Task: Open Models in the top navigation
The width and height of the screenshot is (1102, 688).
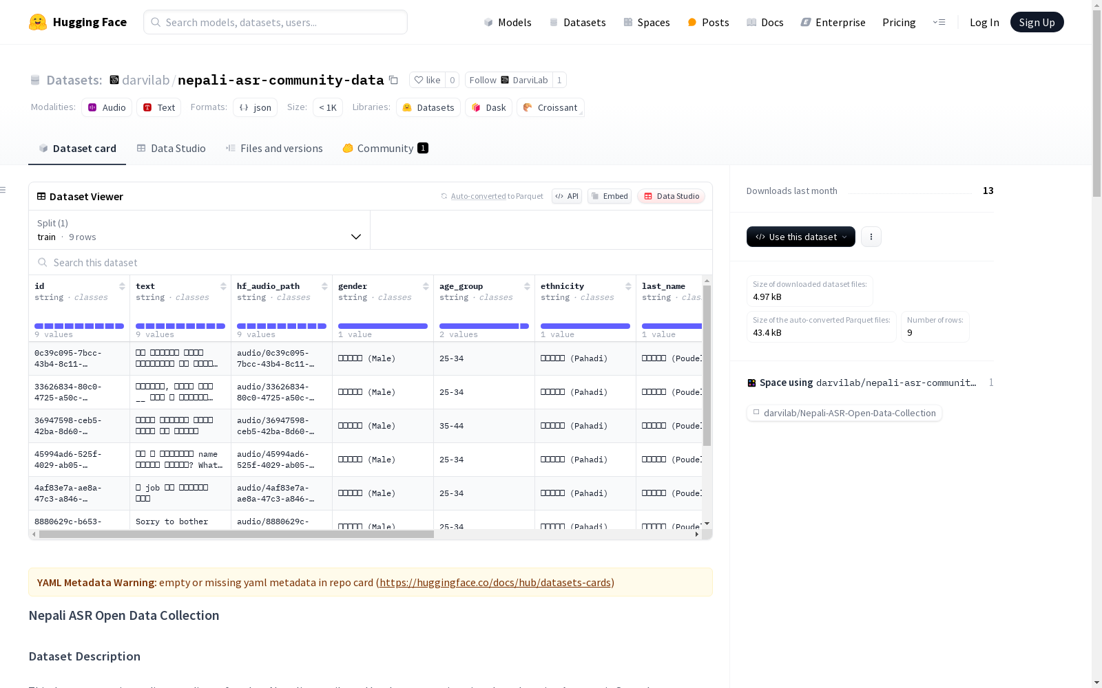Action: pyautogui.click(x=508, y=22)
